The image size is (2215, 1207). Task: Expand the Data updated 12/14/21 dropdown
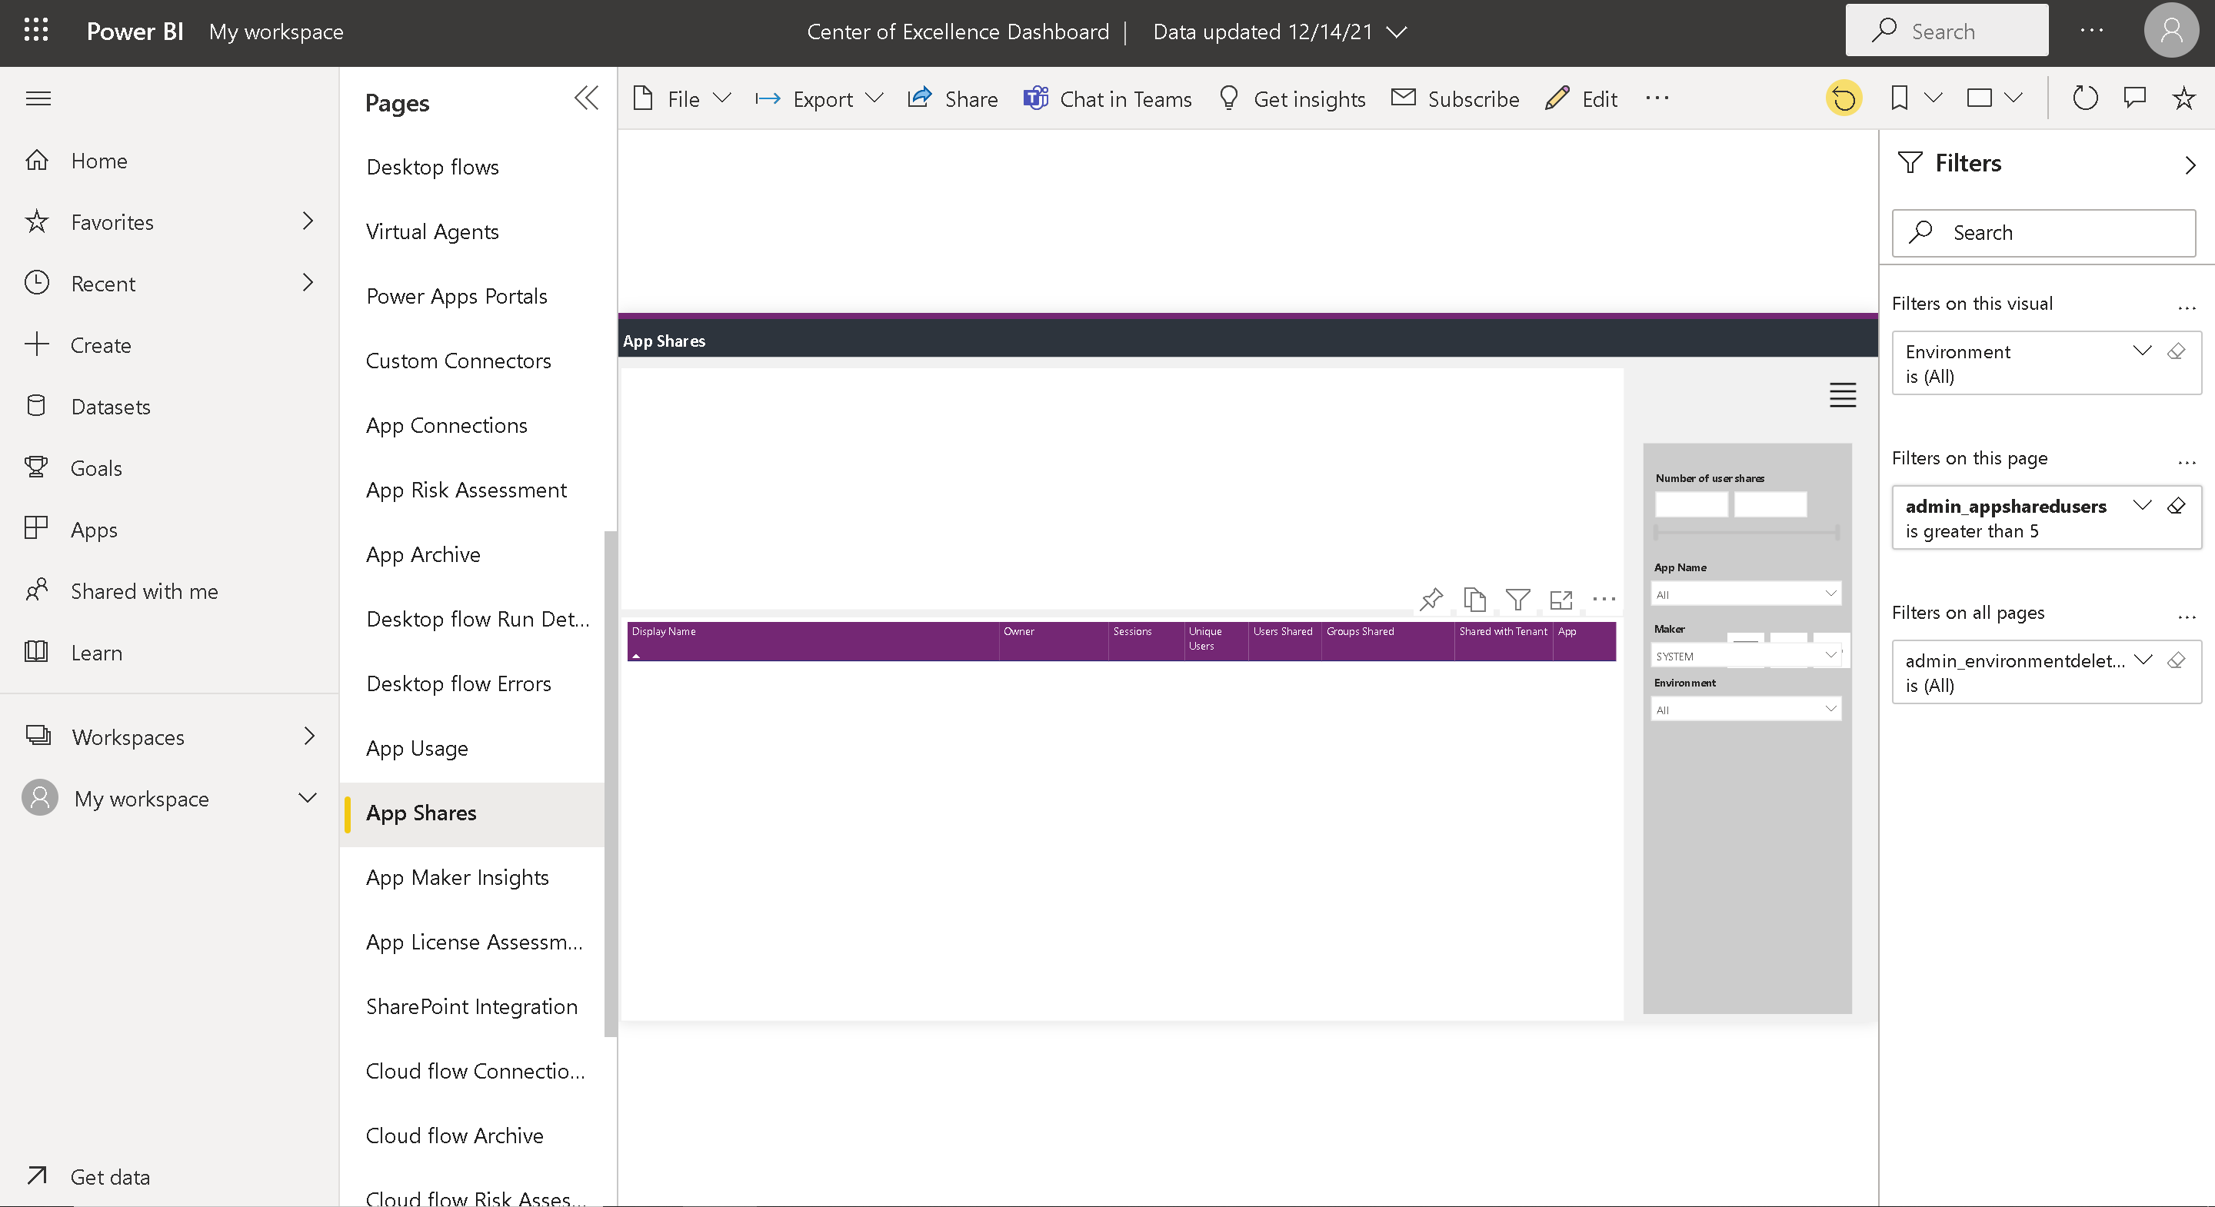pos(1397,32)
